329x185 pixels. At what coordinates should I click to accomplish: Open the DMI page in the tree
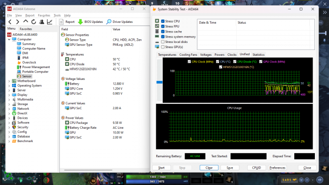coord(25,53)
